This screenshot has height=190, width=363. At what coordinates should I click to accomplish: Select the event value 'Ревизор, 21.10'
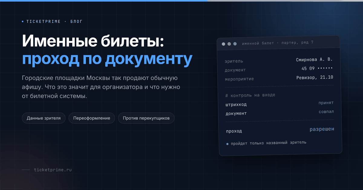tap(315, 77)
